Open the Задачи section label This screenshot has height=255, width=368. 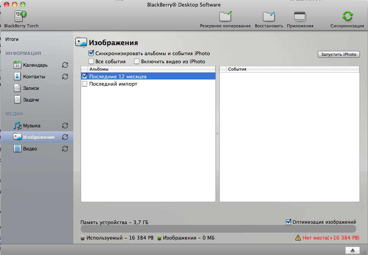(x=31, y=100)
